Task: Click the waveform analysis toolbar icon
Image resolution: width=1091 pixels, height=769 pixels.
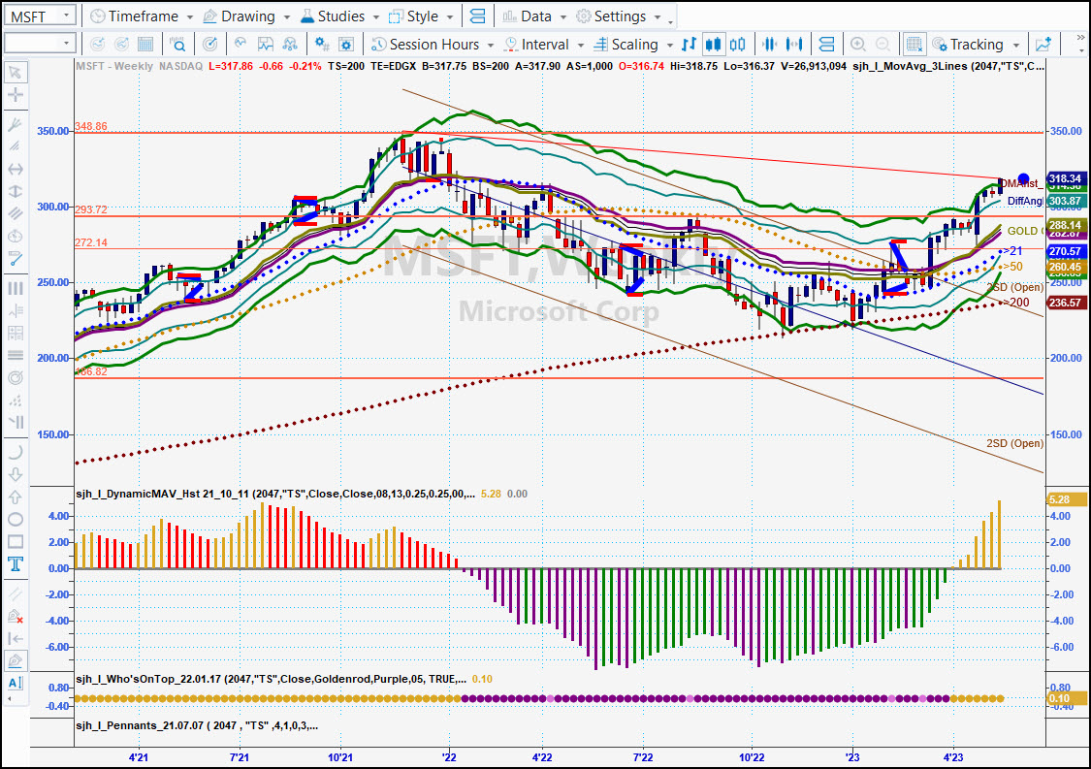Action: click(241, 45)
